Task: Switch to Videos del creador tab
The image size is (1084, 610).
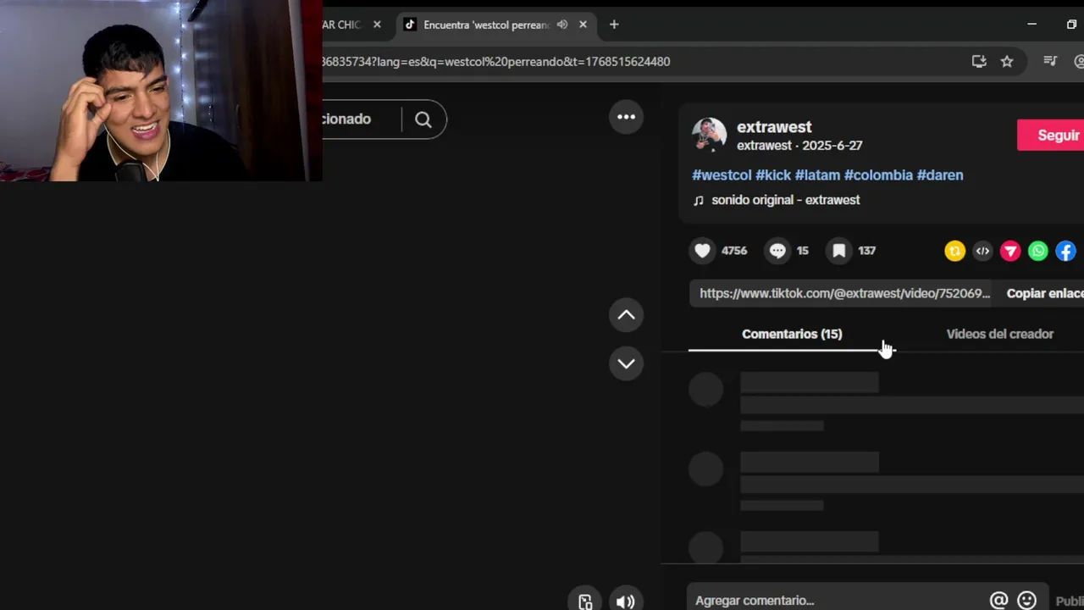Action: 999,334
